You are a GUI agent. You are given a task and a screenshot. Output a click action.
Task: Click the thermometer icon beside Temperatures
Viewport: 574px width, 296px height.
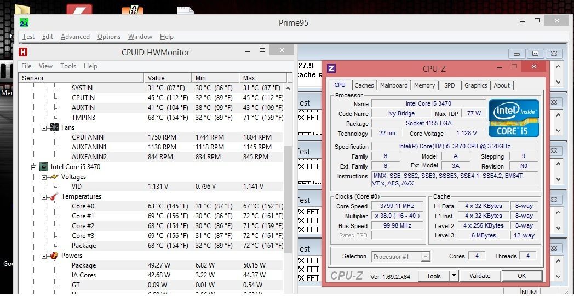(54, 196)
